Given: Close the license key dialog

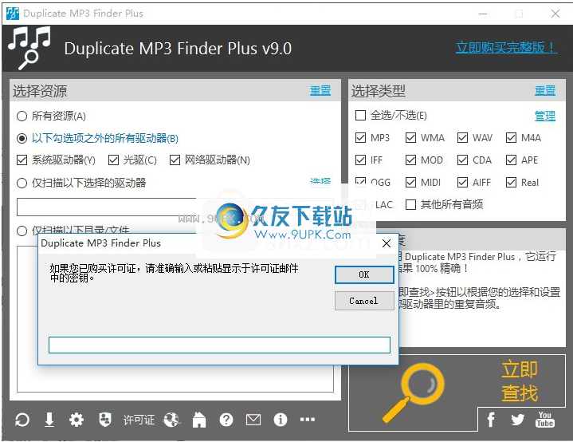Looking at the screenshot, I should 387,243.
